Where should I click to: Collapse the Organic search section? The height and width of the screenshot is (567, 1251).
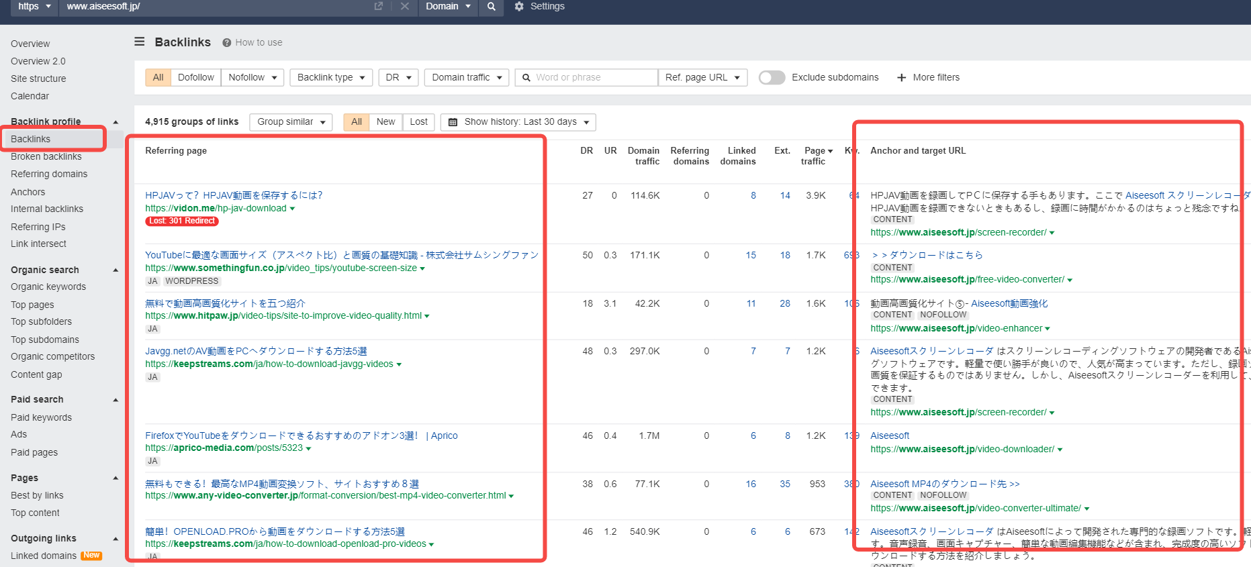pos(115,270)
